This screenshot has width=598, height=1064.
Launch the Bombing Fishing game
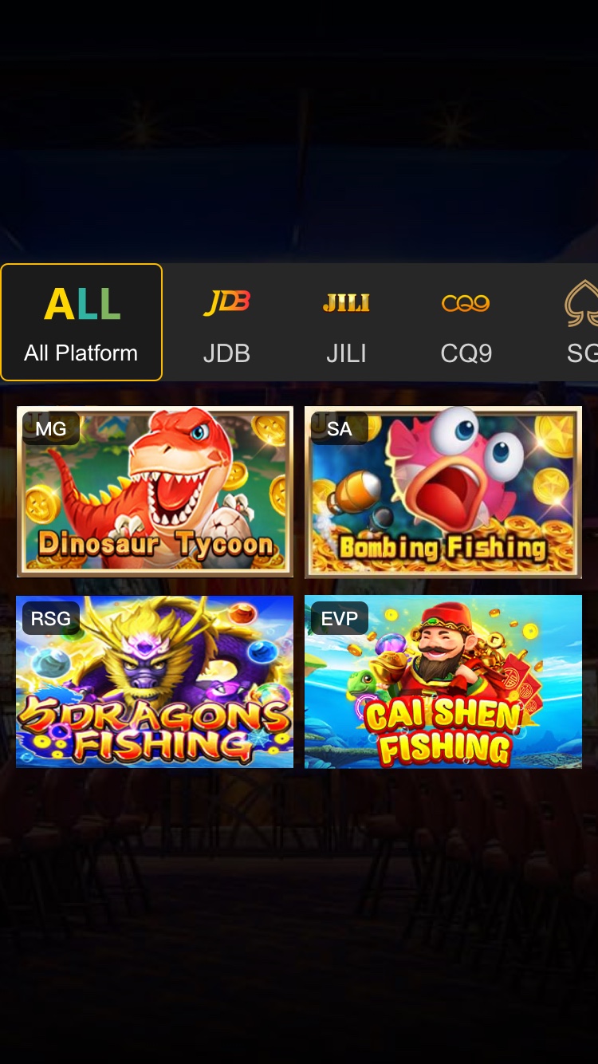(x=443, y=492)
